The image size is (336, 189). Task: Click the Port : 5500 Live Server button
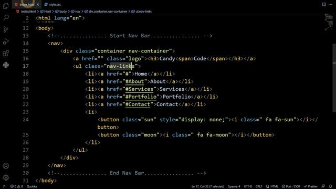291,186
